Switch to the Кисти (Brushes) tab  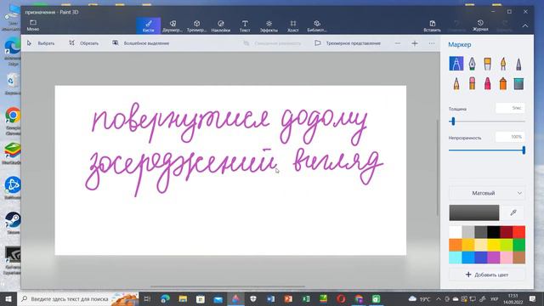coord(148,26)
